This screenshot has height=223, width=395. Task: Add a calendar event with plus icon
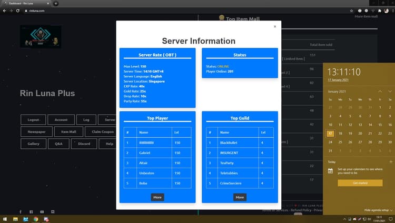390,162
